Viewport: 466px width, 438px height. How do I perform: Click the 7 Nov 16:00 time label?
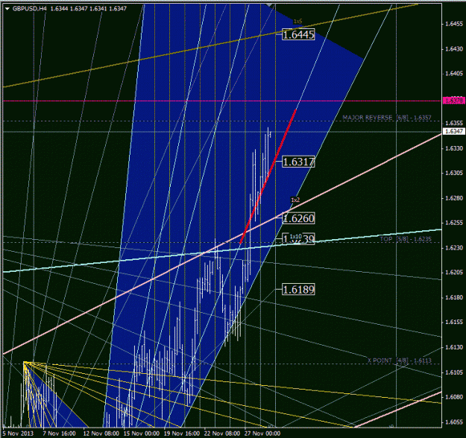click(x=59, y=434)
